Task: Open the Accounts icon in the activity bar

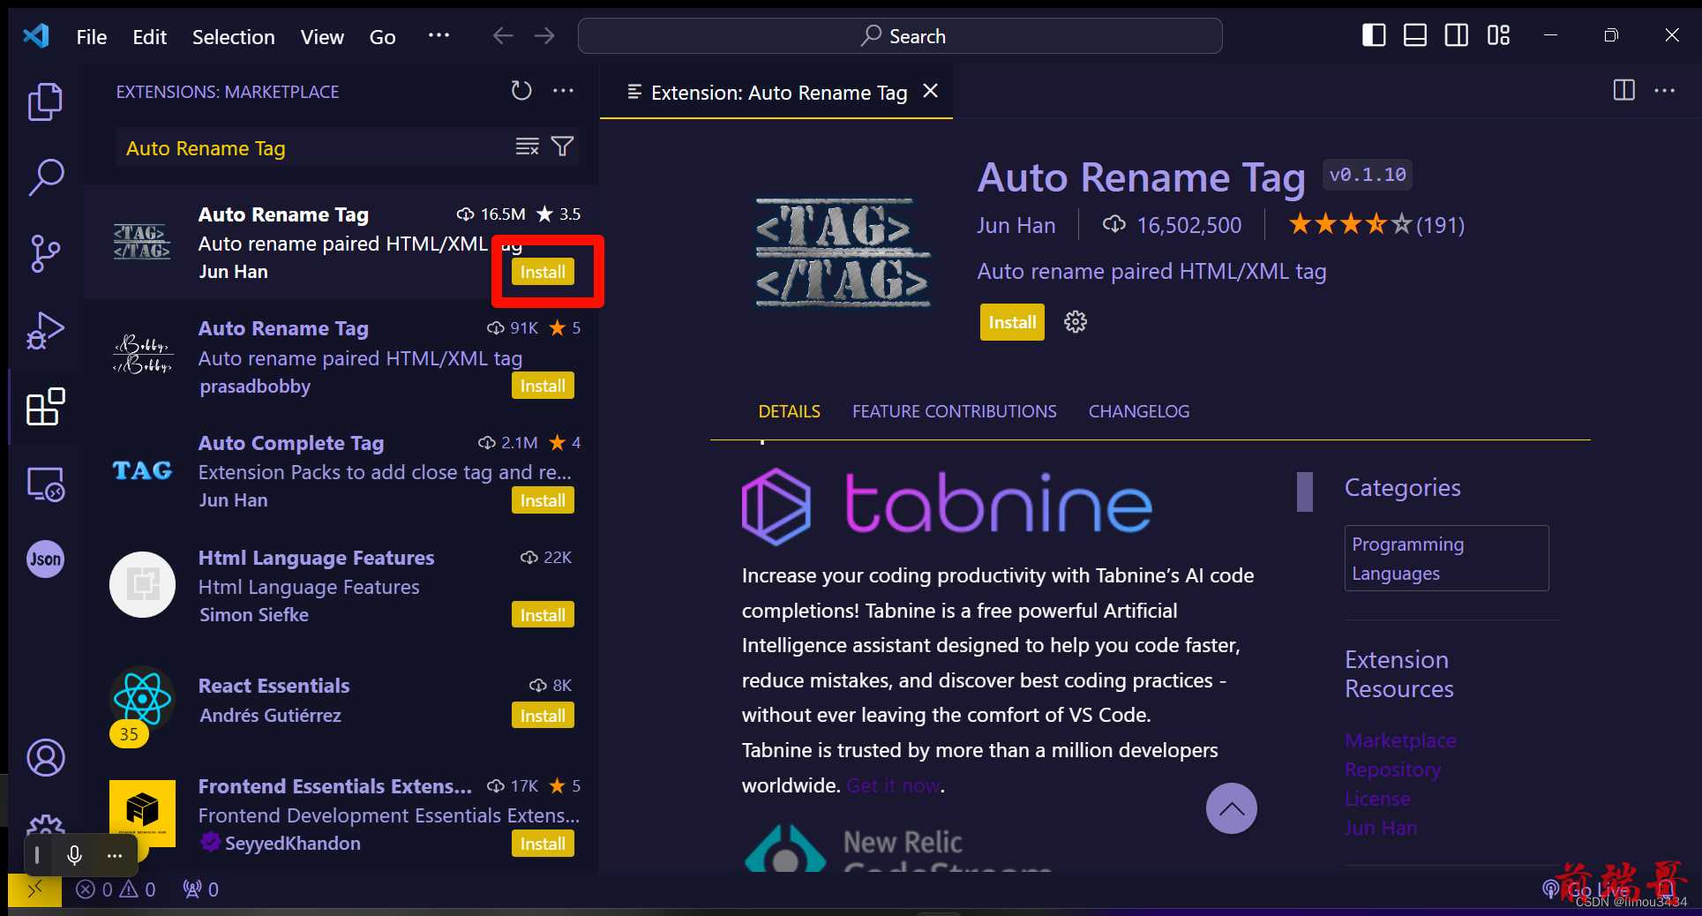Action: 45,758
